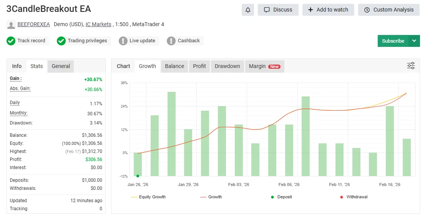The image size is (425, 216).
Task: Click the Trading privileges checkmark icon
Action: [61, 41]
